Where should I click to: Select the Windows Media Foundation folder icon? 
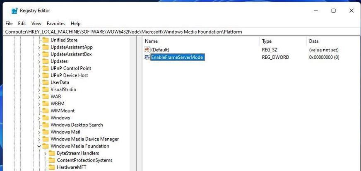tap(46, 146)
